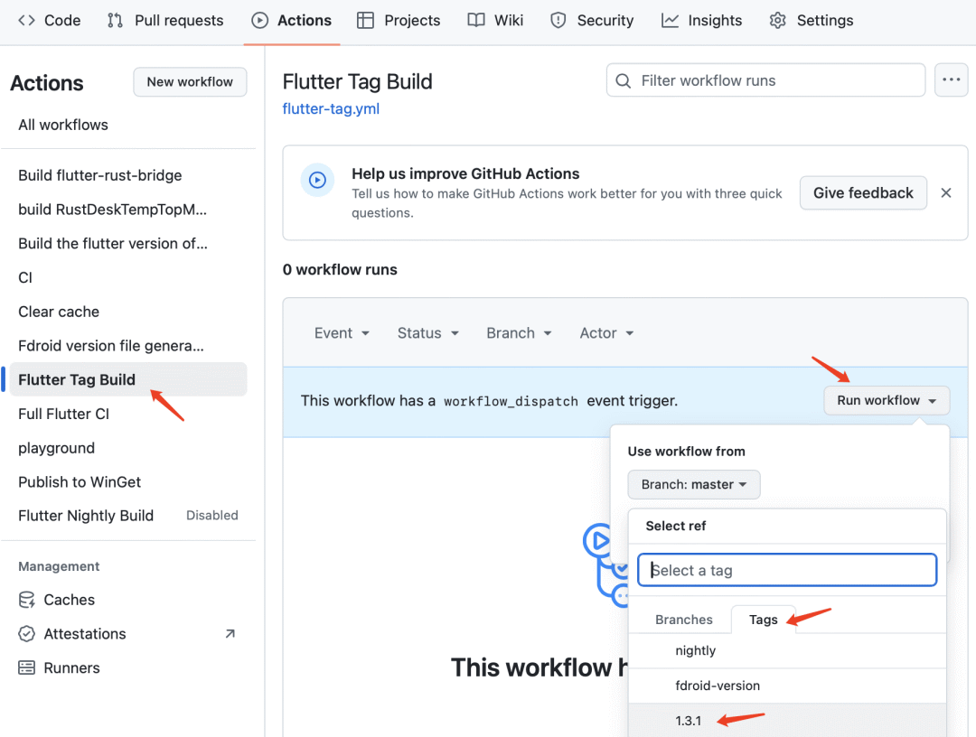Click the Insights graph icon

tap(670, 21)
